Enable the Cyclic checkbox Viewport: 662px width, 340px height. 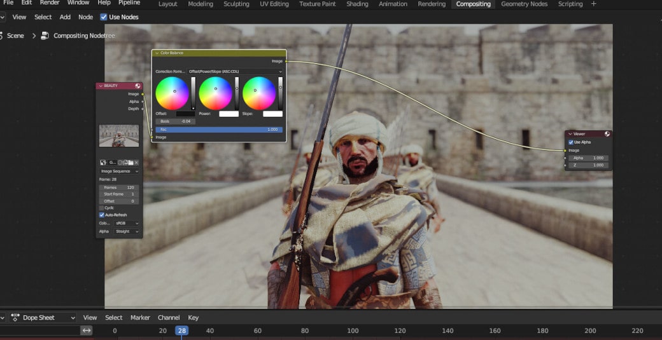point(102,208)
